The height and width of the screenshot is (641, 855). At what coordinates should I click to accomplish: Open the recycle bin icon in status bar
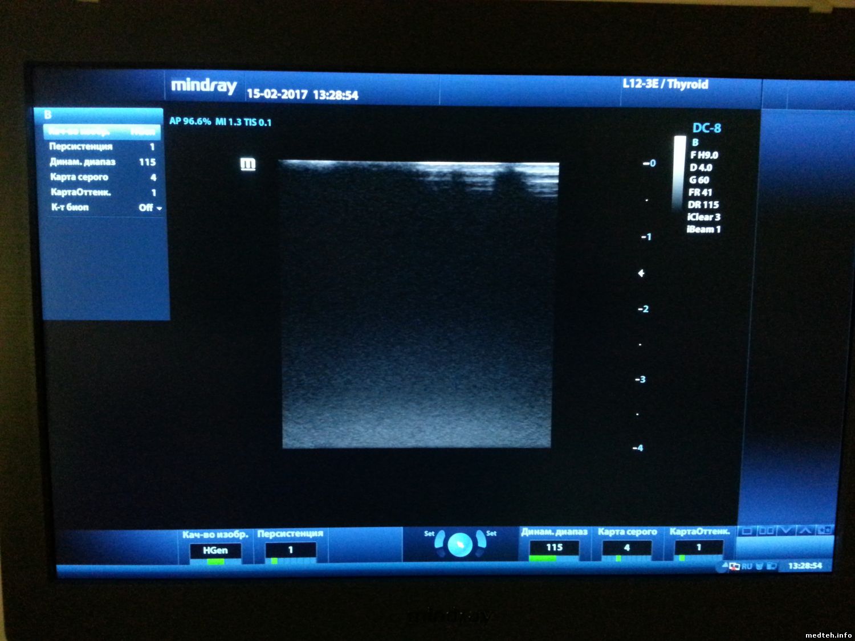(x=760, y=566)
